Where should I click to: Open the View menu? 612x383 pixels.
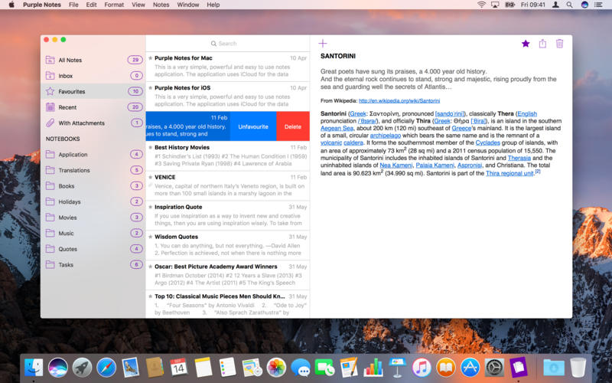(138, 5)
